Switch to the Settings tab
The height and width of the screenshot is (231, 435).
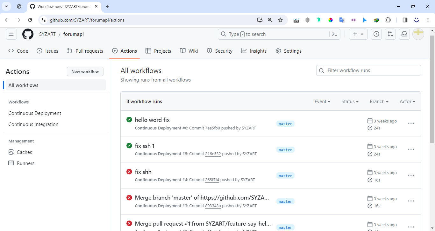(289, 51)
